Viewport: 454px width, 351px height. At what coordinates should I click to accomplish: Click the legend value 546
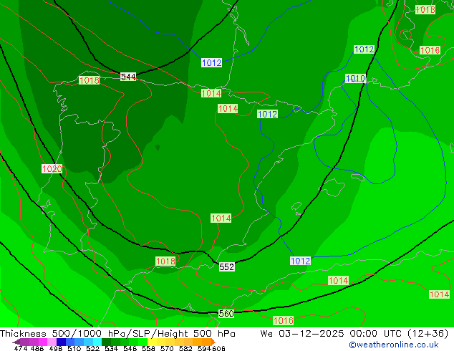[130, 348]
